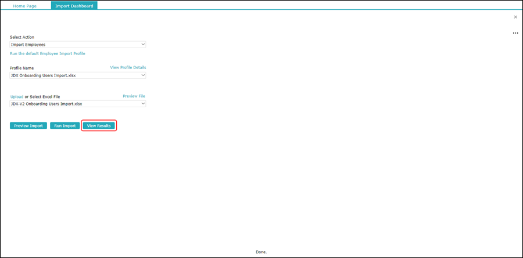
Task: Open the Profile Name dropdown arrow
Action: click(142, 75)
